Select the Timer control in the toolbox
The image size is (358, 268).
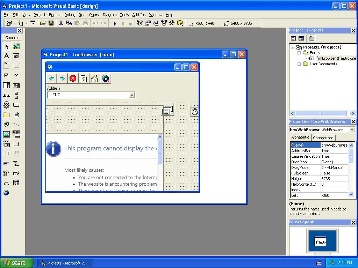[x=7, y=105]
